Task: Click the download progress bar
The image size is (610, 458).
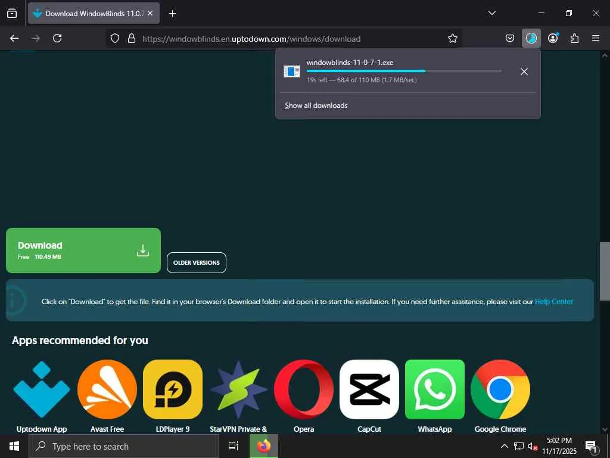Action: (x=404, y=71)
